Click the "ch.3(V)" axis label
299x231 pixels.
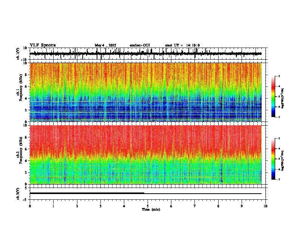click(18, 194)
